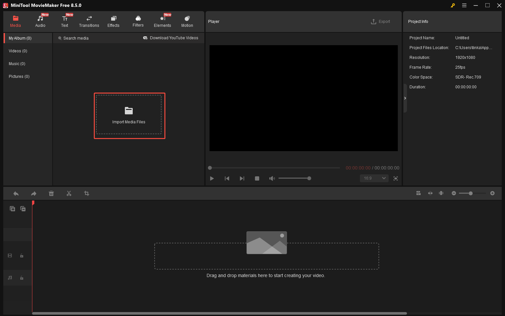Select the Split (scissors) tool

point(69,193)
